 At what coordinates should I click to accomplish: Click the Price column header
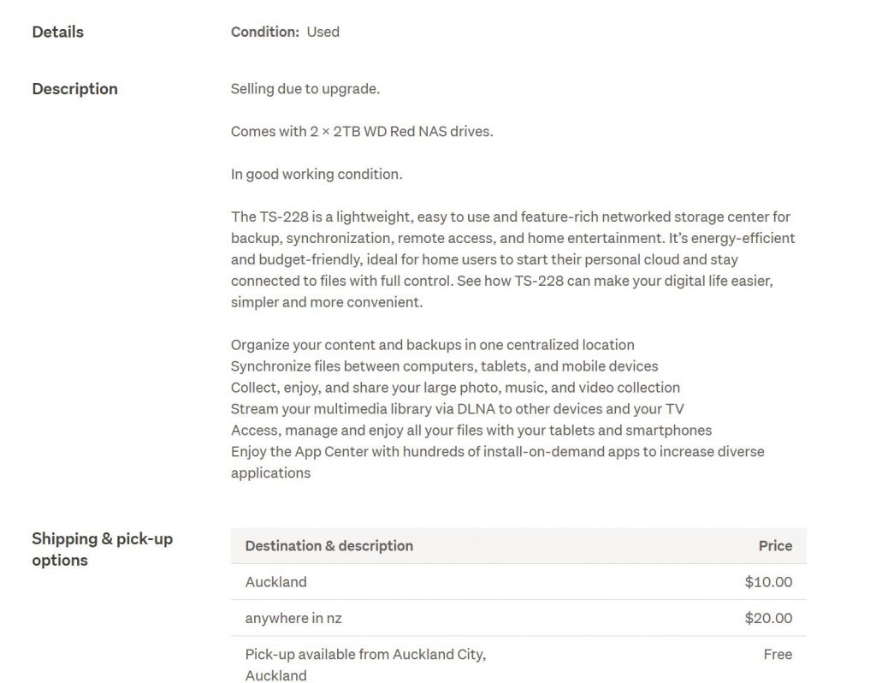coord(775,546)
